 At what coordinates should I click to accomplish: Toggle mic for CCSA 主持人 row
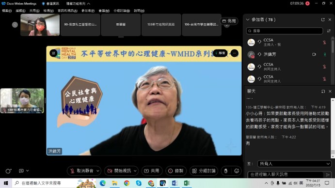coord(324,42)
